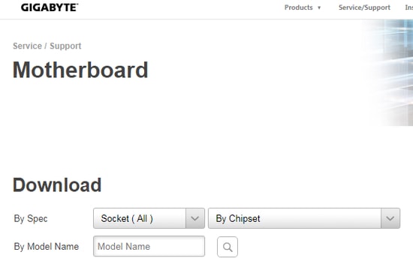The width and height of the screenshot is (413, 270).
Task: Expand the Products menu arrow
Action: click(319, 7)
